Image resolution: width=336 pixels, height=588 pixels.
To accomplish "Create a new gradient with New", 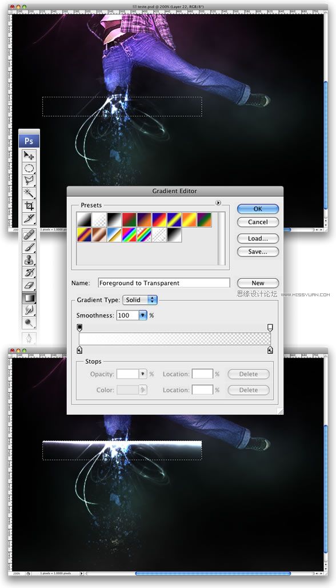I will (258, 283).
